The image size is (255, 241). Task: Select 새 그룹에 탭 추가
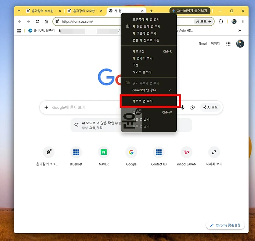(149, 33)
